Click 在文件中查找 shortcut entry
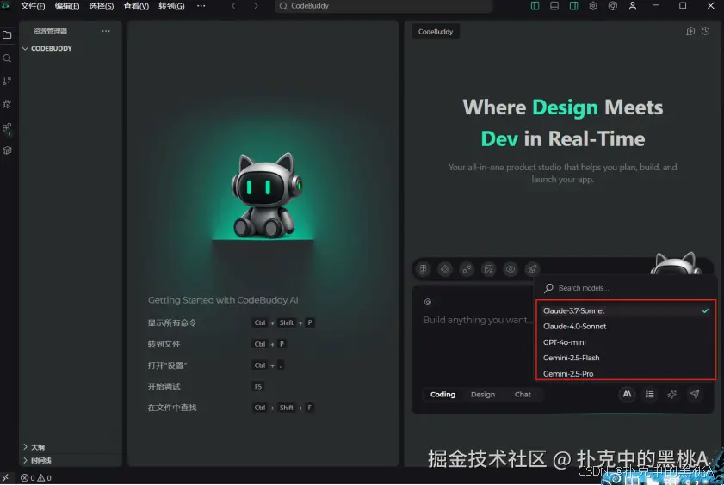This screenshot has width=724, height=485. point(172,408)
